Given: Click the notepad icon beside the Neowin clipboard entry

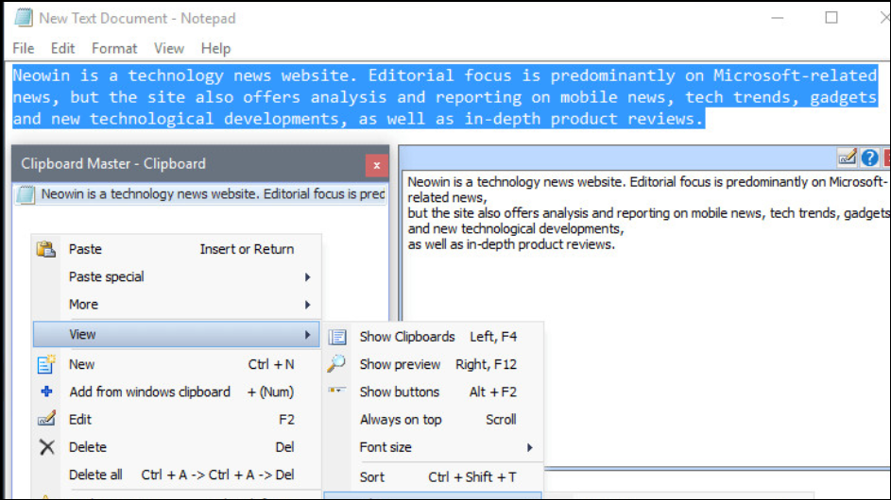Looking at the screenshot, I should click(26, 194).
